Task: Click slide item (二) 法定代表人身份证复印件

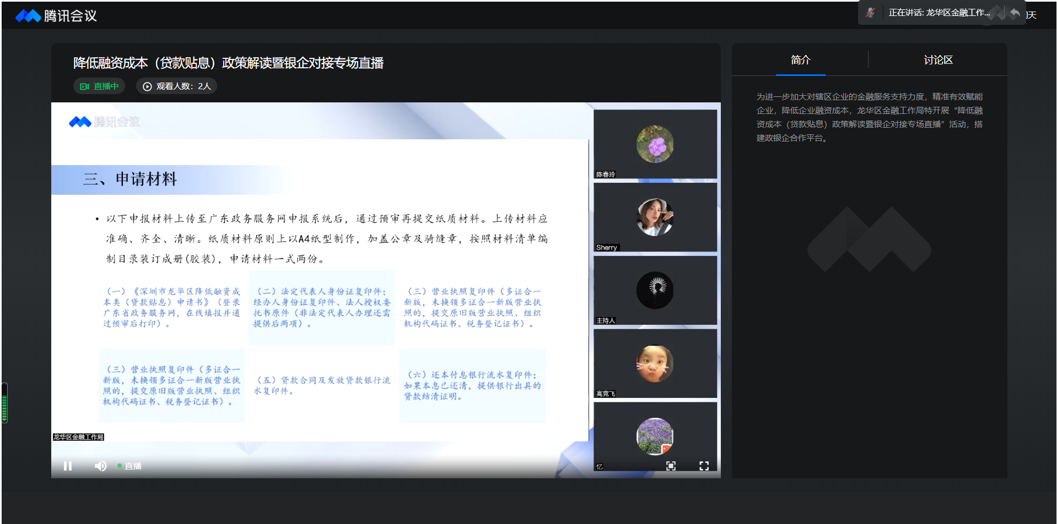Action: pyautogui.click(x=322, y=308)
